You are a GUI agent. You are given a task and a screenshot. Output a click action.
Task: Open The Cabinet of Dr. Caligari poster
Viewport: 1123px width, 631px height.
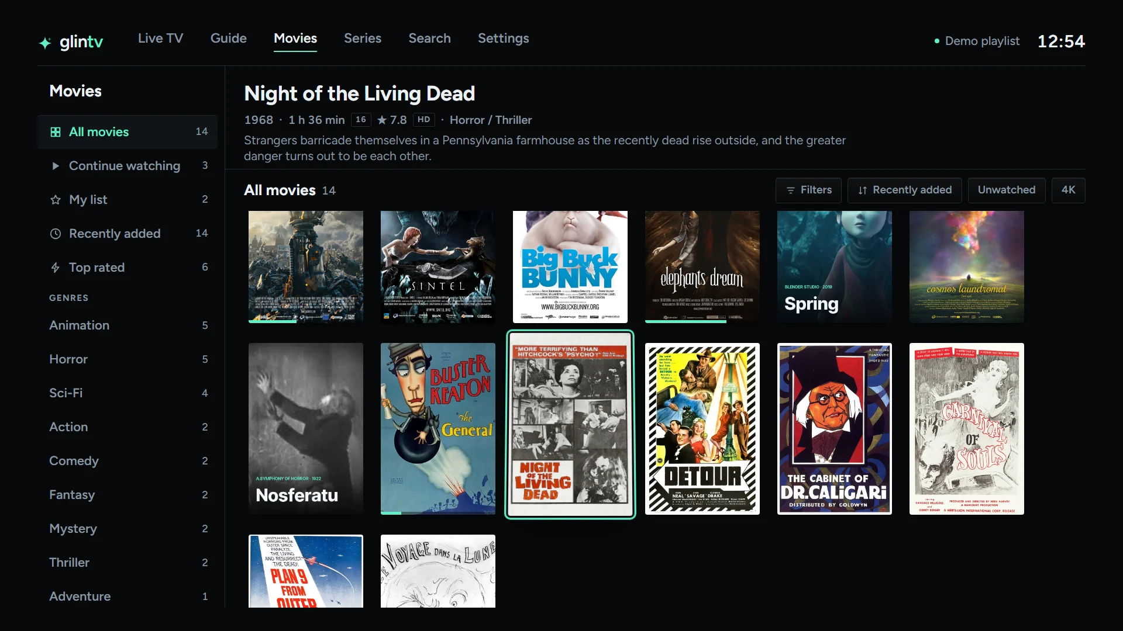pyautogui.click(x=835, y=429)
